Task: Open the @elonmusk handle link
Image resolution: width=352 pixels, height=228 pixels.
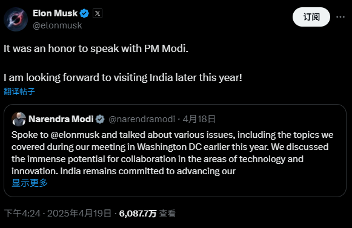Action: pyautogui.click(x=57, y=25)
